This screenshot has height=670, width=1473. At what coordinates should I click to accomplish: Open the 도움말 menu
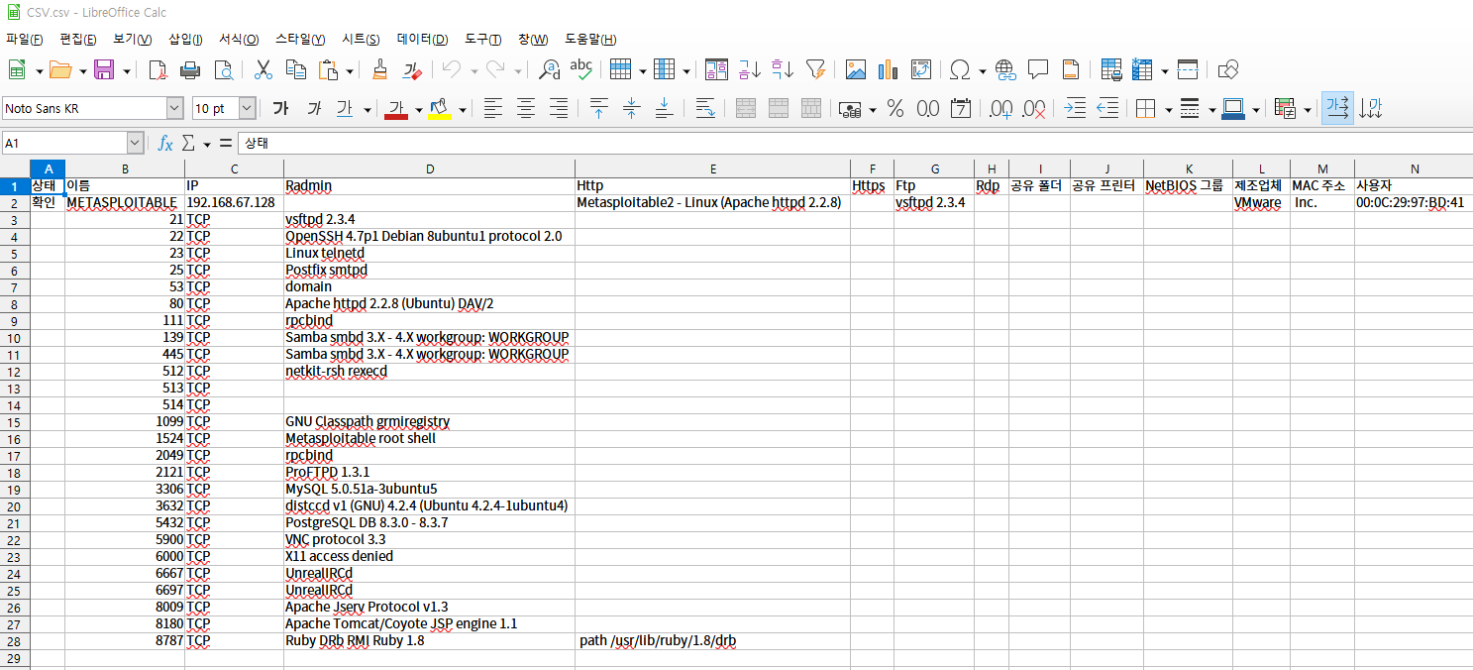[x=590, y=40]
